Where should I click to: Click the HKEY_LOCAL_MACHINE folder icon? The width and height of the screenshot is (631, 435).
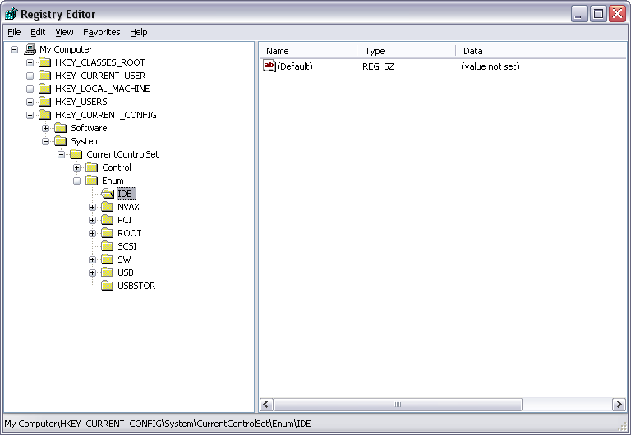[x=45, y=89]
